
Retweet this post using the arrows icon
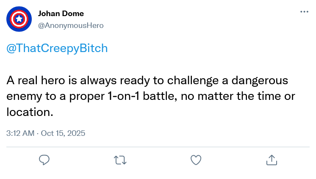tap(120, 160)
